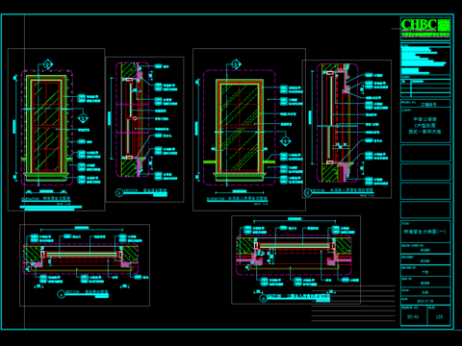Select numbered circle beside first SECTION title

tap(119, 192)
